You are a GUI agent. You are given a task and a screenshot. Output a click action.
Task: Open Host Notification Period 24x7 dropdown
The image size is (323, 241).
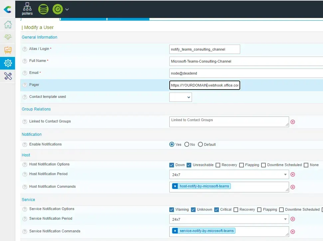click(x=229, y=175)
